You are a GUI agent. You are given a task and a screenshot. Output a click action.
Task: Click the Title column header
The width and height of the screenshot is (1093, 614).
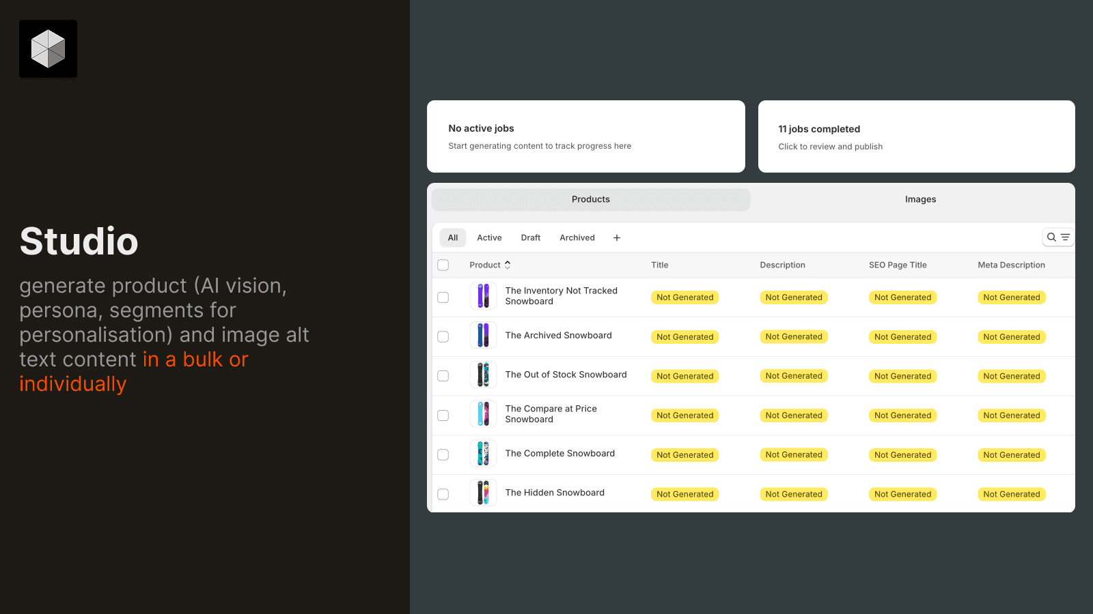[x=660, y=265]
